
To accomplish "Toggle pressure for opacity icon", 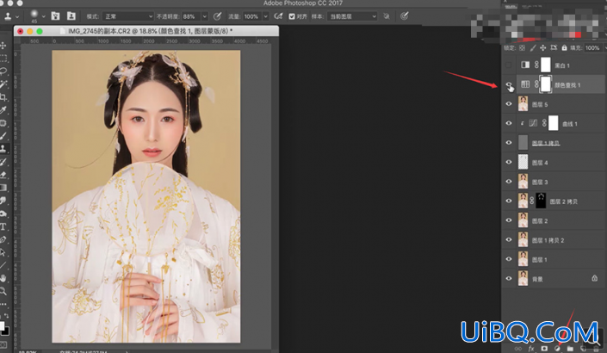I will coord(218,16).
